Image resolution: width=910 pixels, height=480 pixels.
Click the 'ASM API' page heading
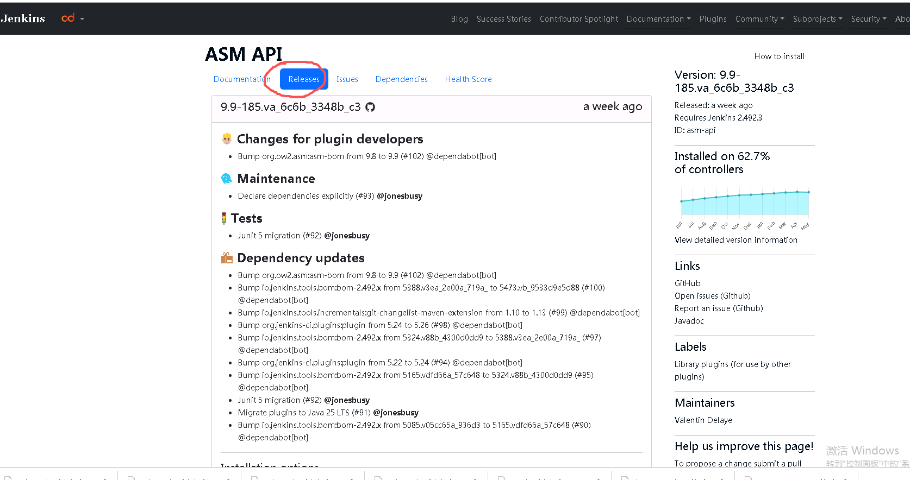[244, 54]
